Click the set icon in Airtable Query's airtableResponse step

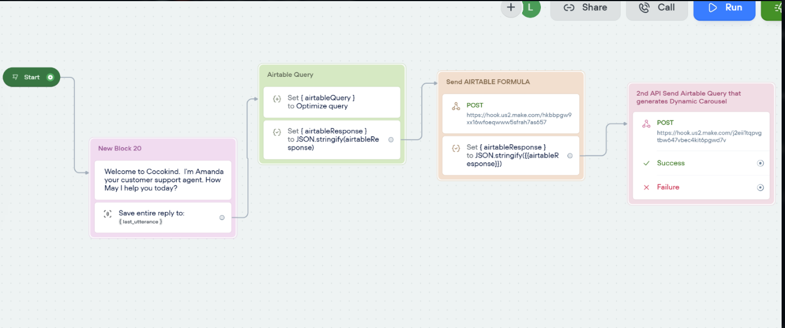pyautogui.click(x=277, y=132)
